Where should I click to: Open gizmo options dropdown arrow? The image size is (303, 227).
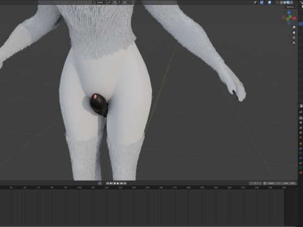click(x=265, y=3)
